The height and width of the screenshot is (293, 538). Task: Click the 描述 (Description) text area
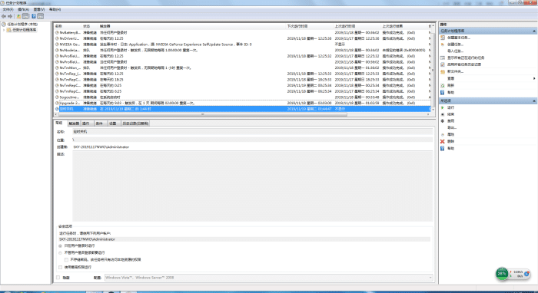coord(252,186)
